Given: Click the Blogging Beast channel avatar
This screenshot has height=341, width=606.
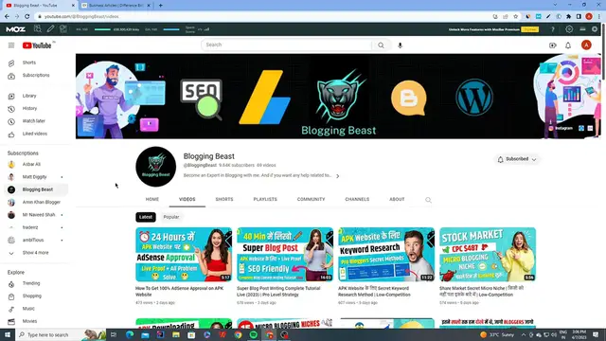Looking at the screenshot, I should pyautogui.click(x=155, y=167).
